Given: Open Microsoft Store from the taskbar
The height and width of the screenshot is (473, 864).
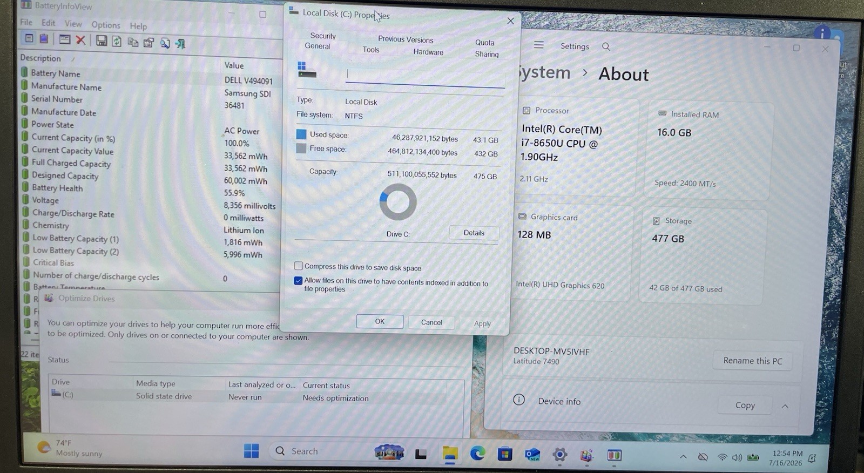Looking at the screenshot, I should pos(505,454).
